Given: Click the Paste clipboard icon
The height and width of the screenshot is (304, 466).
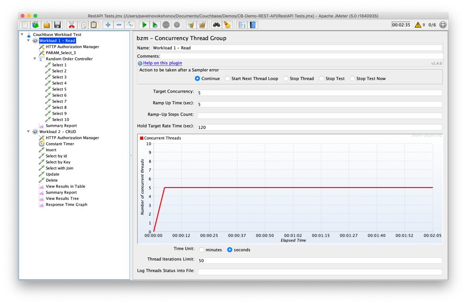Looking at the screenshot, I should click(x=94, y=25).
